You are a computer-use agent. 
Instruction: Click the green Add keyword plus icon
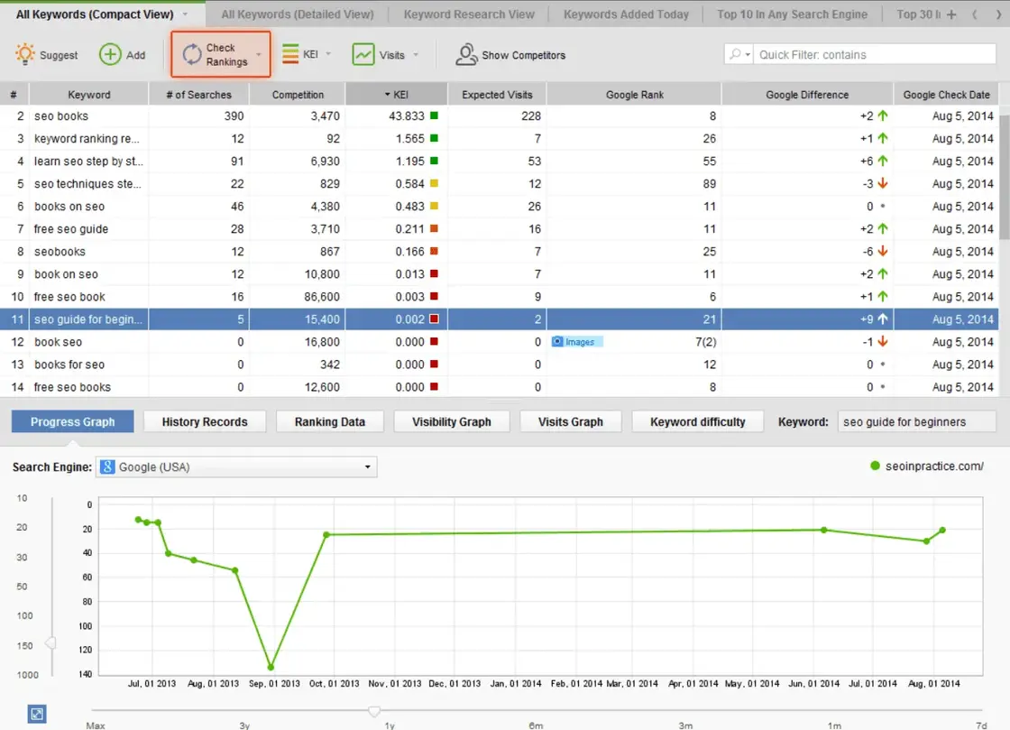click(x=110, y=55)
